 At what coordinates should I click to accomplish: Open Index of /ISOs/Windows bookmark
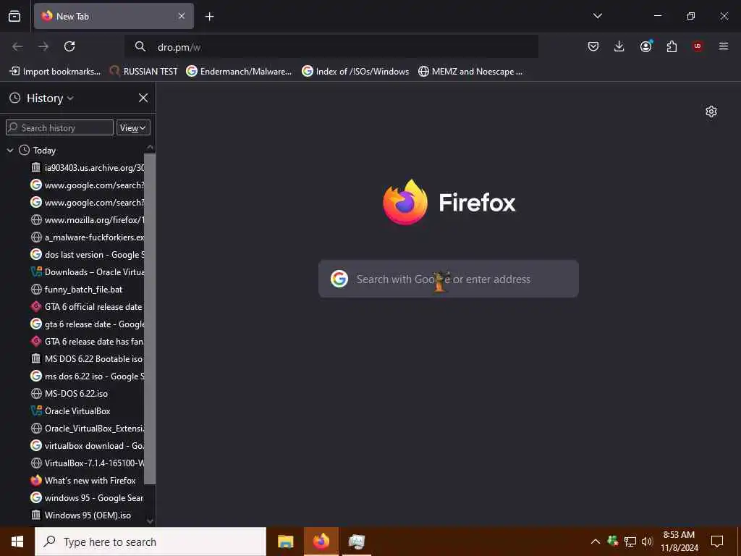[355, 72]
